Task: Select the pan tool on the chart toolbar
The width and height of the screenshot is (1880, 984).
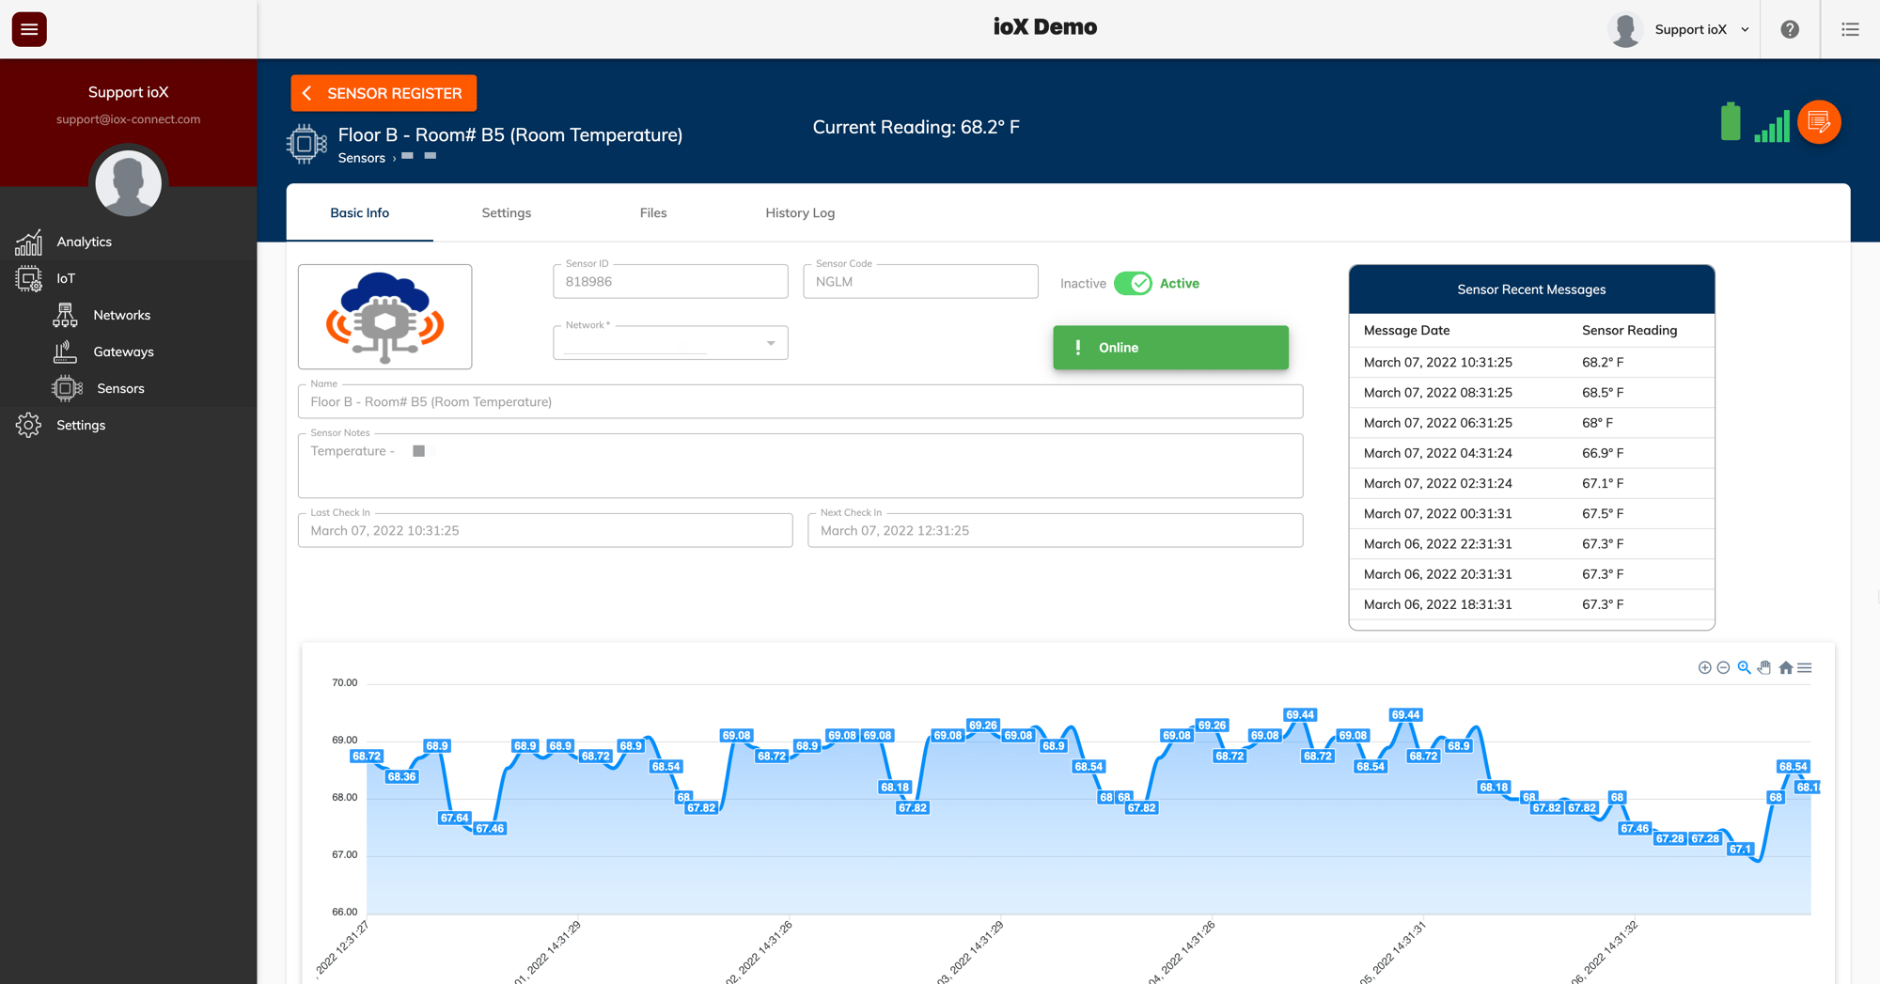Action: 1763,667
